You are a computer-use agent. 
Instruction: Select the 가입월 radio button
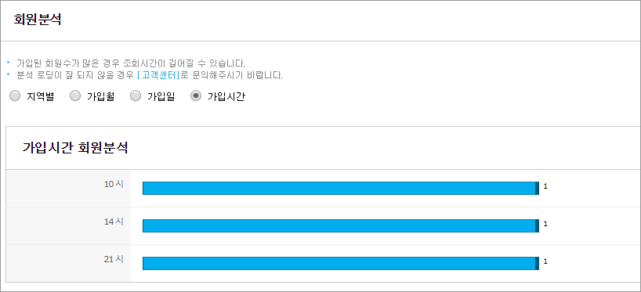75,96
